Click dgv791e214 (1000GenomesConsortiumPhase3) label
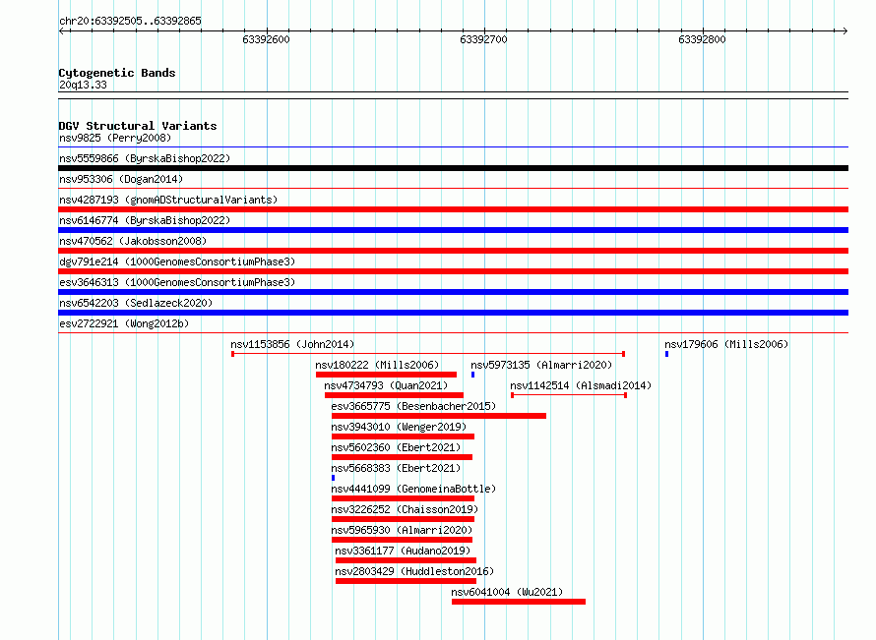The width and height of the screenshot is (876, 640). tap(177, 262)
